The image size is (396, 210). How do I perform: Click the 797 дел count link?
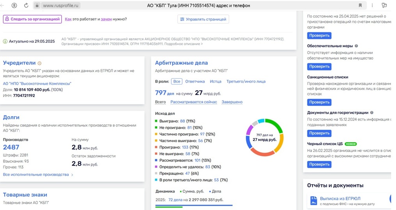tap(164, 93)
